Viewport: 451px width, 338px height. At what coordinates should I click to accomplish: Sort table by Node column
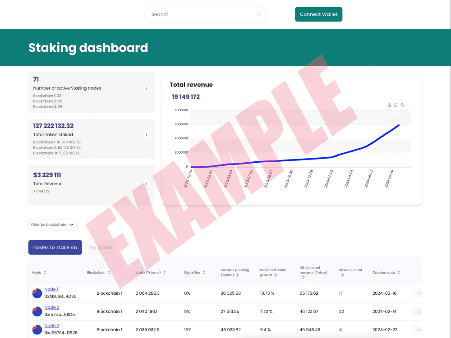pos(45,273)
